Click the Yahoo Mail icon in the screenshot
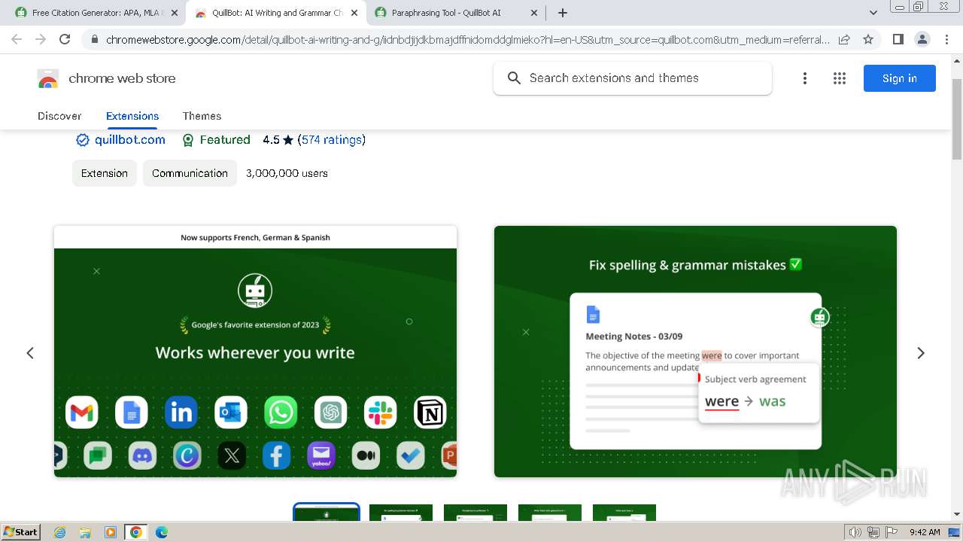Screen dimensions: 963x542 click(321, 455)
